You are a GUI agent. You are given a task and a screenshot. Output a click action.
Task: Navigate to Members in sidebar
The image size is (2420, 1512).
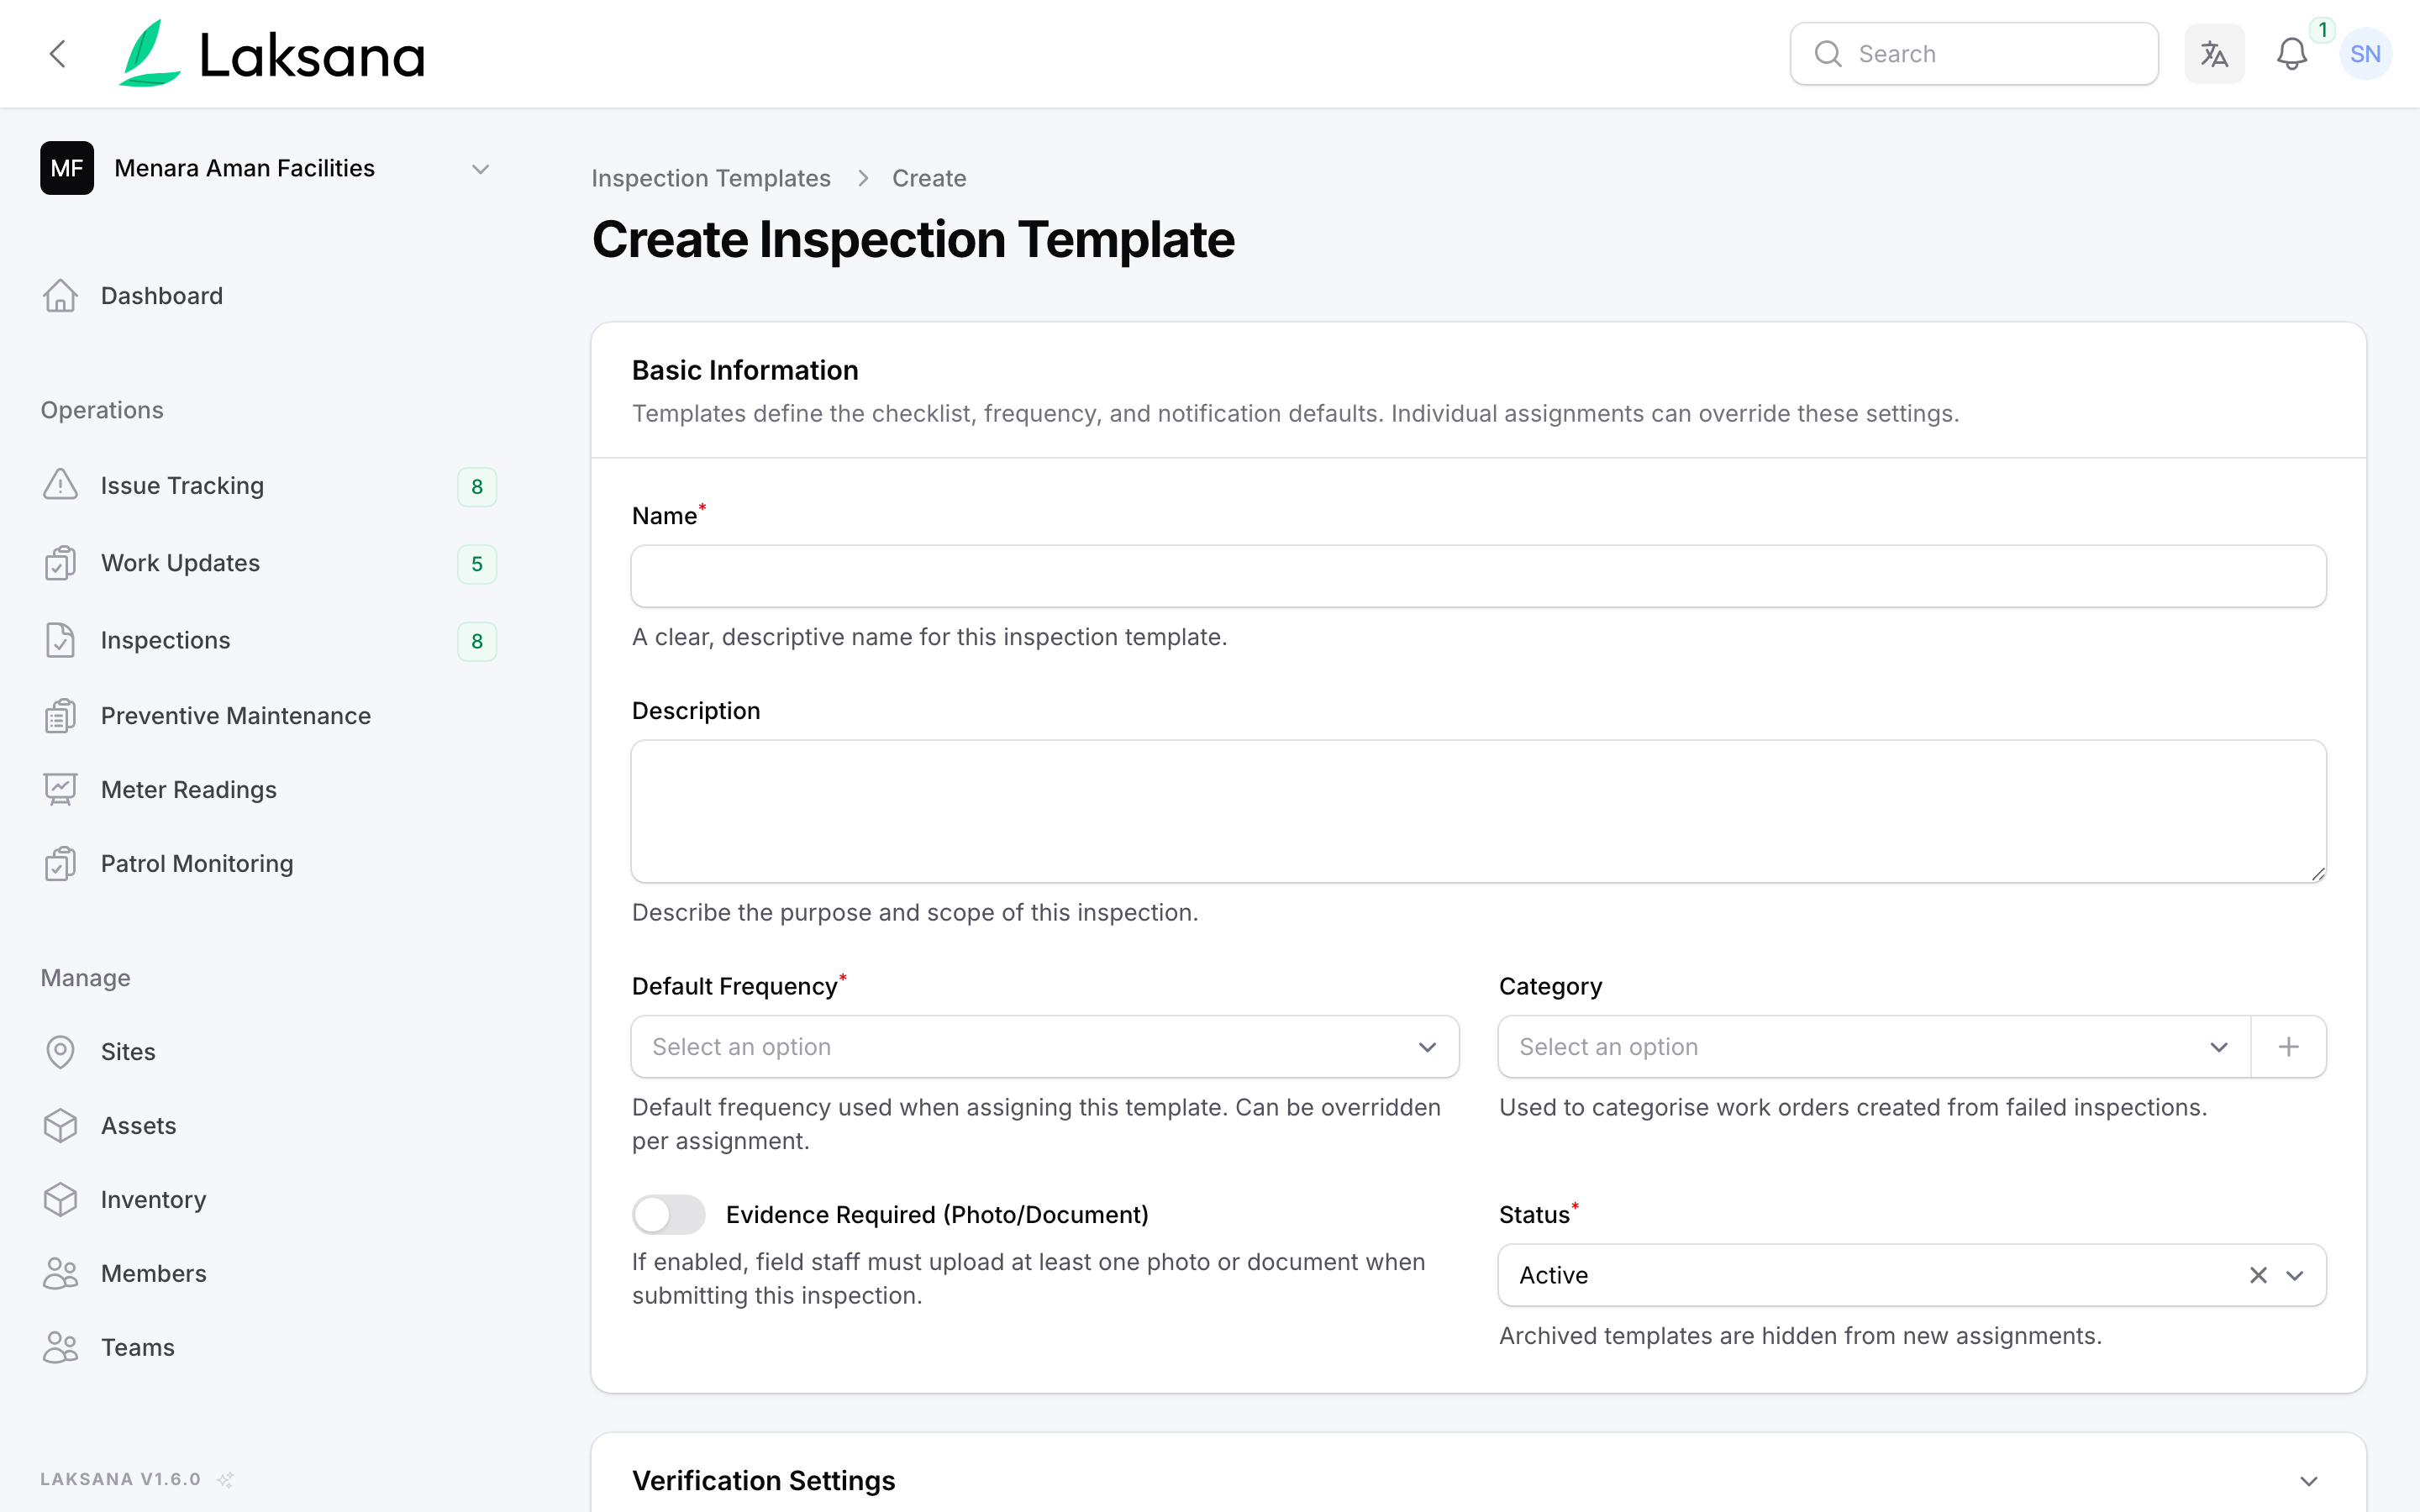[x=268, y=1274]
